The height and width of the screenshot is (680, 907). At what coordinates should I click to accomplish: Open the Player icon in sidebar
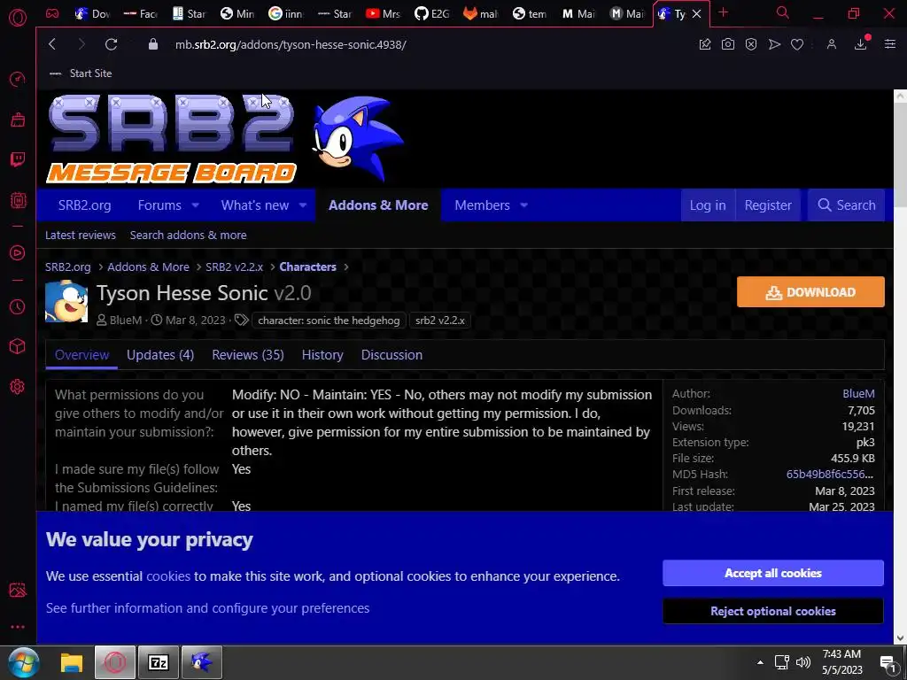pyautogui.click(x=18, y=252)
